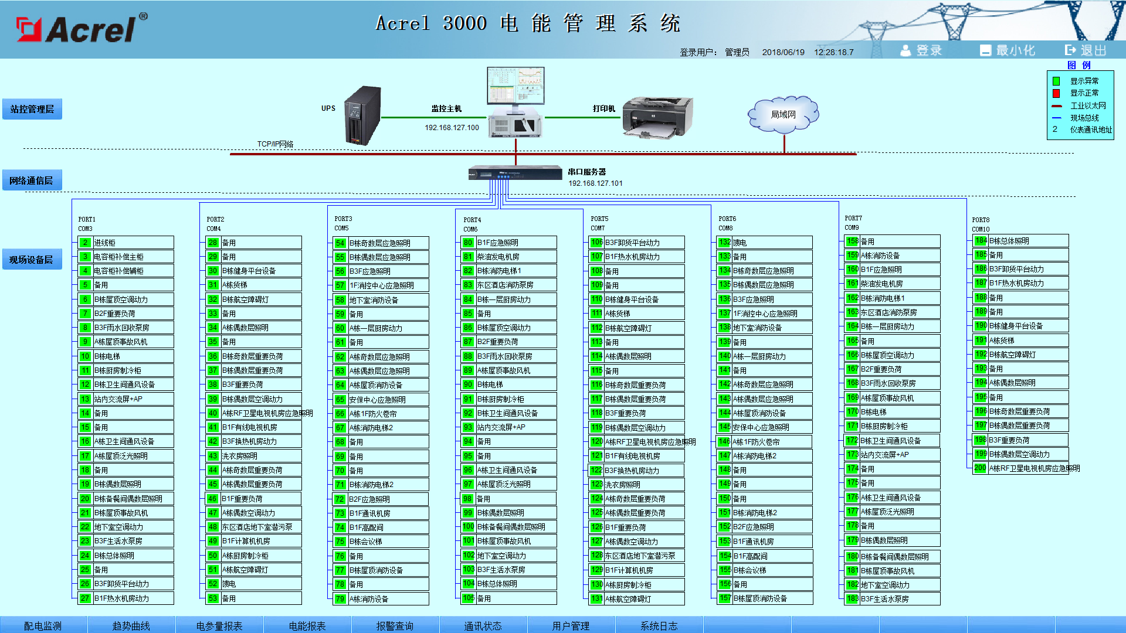Select device 2 进线柜 entry
The height and width of the screenshot is (633, 1126).
click(126, 243)
